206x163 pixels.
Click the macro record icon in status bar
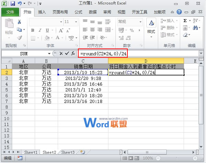coord(20,158)
